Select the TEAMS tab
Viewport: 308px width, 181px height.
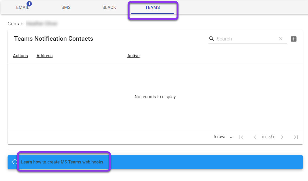coord(153,8)
